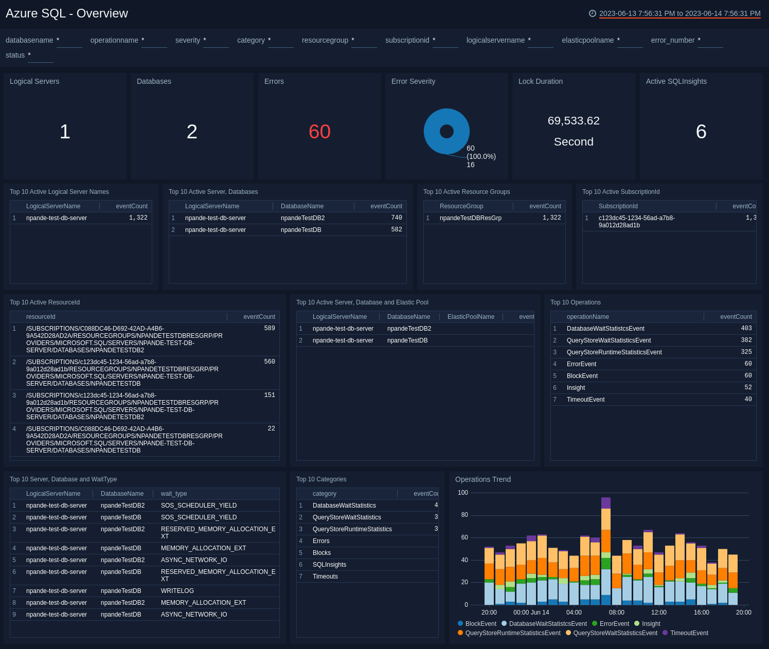Edit the databasename filter field
The image size is (769, 649).
tap(69, 40)
